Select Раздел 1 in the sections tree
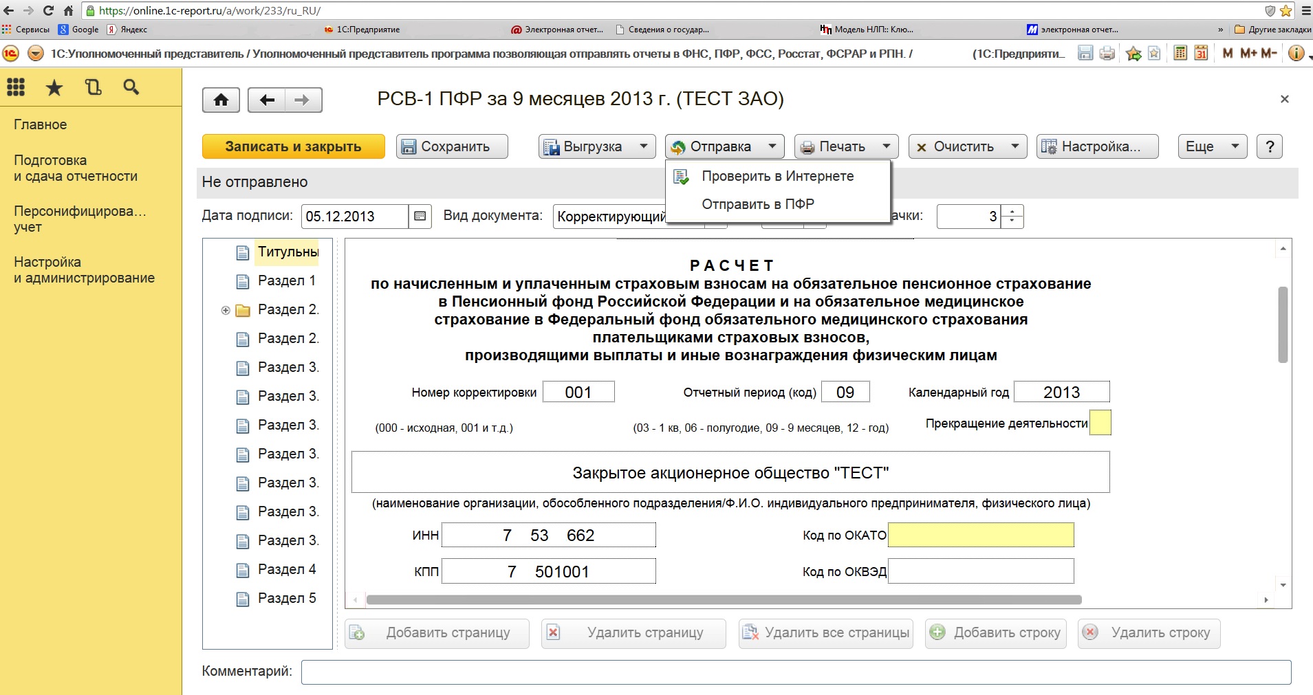 coord(287,281)
